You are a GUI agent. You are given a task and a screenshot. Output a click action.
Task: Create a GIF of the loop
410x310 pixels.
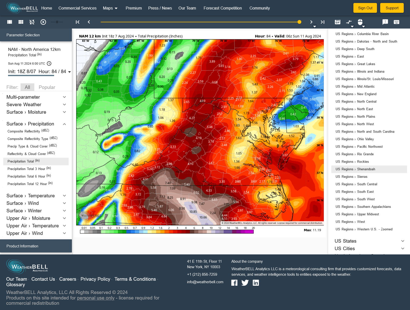click(338, 22)
